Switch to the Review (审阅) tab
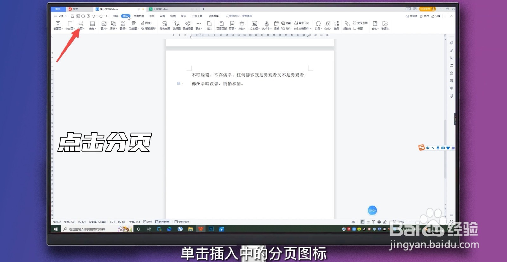507x262 pixels. tap(163, 16)
